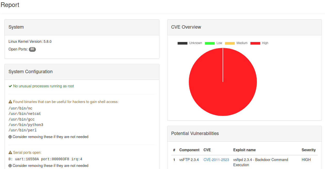Click the Component column header
Image resolution: width=325 pixels, height=169 pixels.
tap(189, 150)
